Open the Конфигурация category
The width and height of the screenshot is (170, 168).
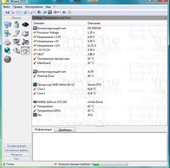pos(16,146)
